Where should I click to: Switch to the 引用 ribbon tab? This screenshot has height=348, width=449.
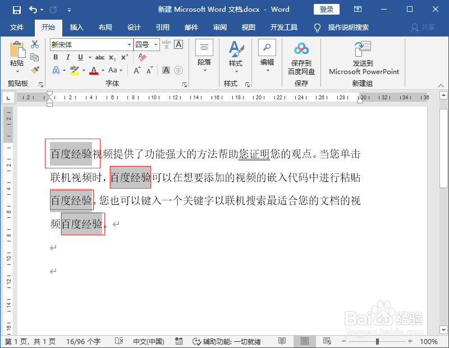[162, 27]
